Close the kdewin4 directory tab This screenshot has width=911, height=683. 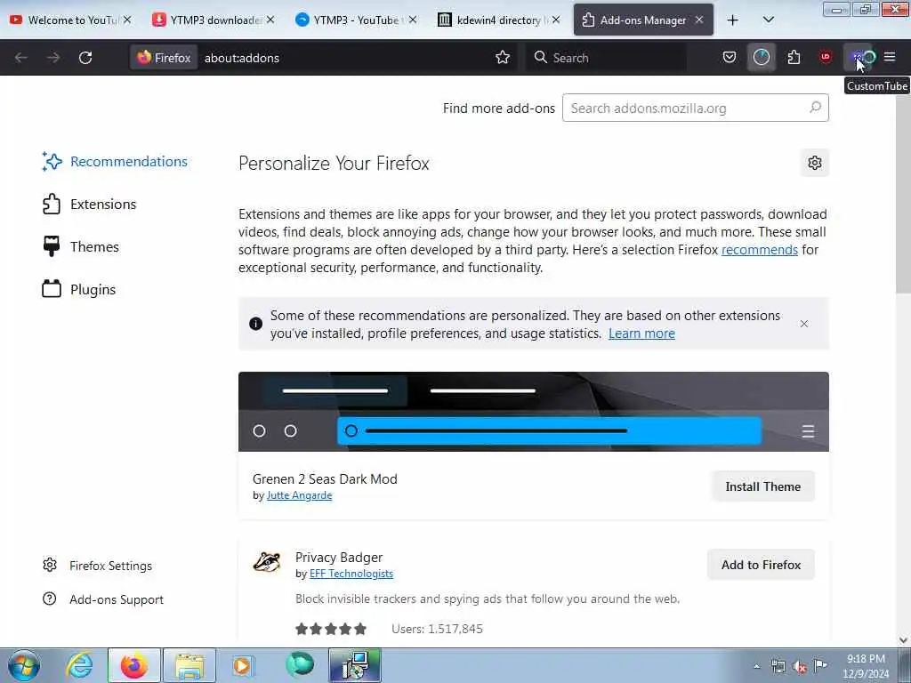click(556, 20)
